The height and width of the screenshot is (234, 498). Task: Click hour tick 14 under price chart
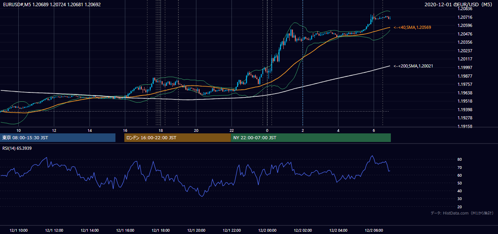pos(90,130)
